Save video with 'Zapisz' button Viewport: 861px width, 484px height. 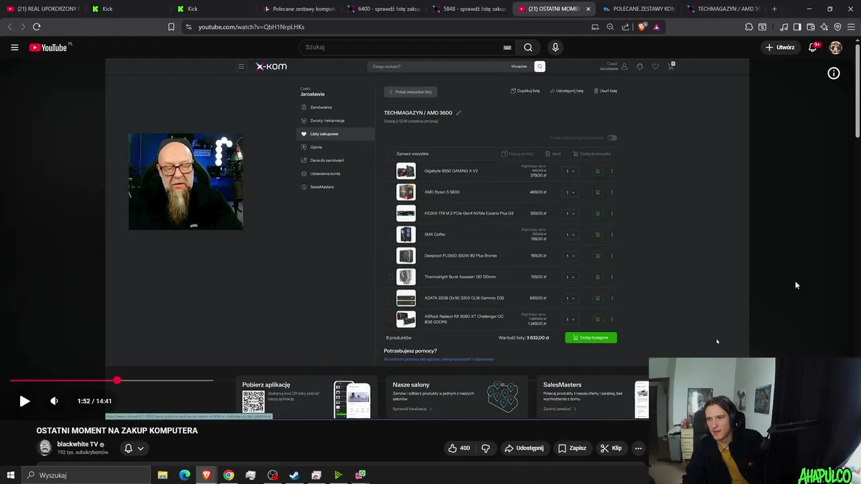coord(572,448)
